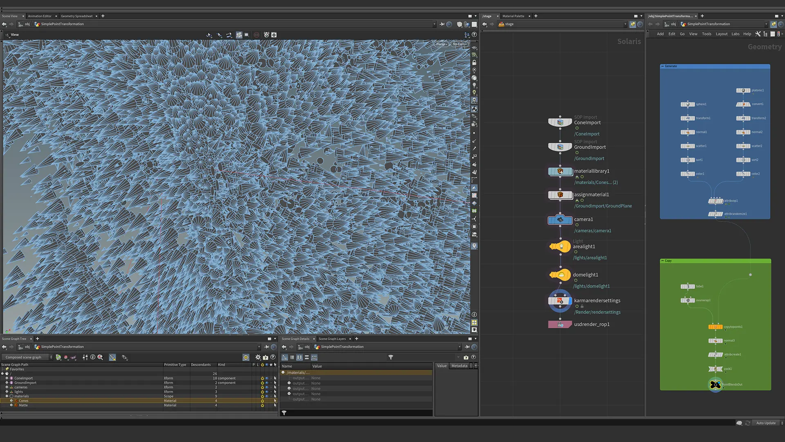Toggle visibility eye for lights row

click(267, 392)
